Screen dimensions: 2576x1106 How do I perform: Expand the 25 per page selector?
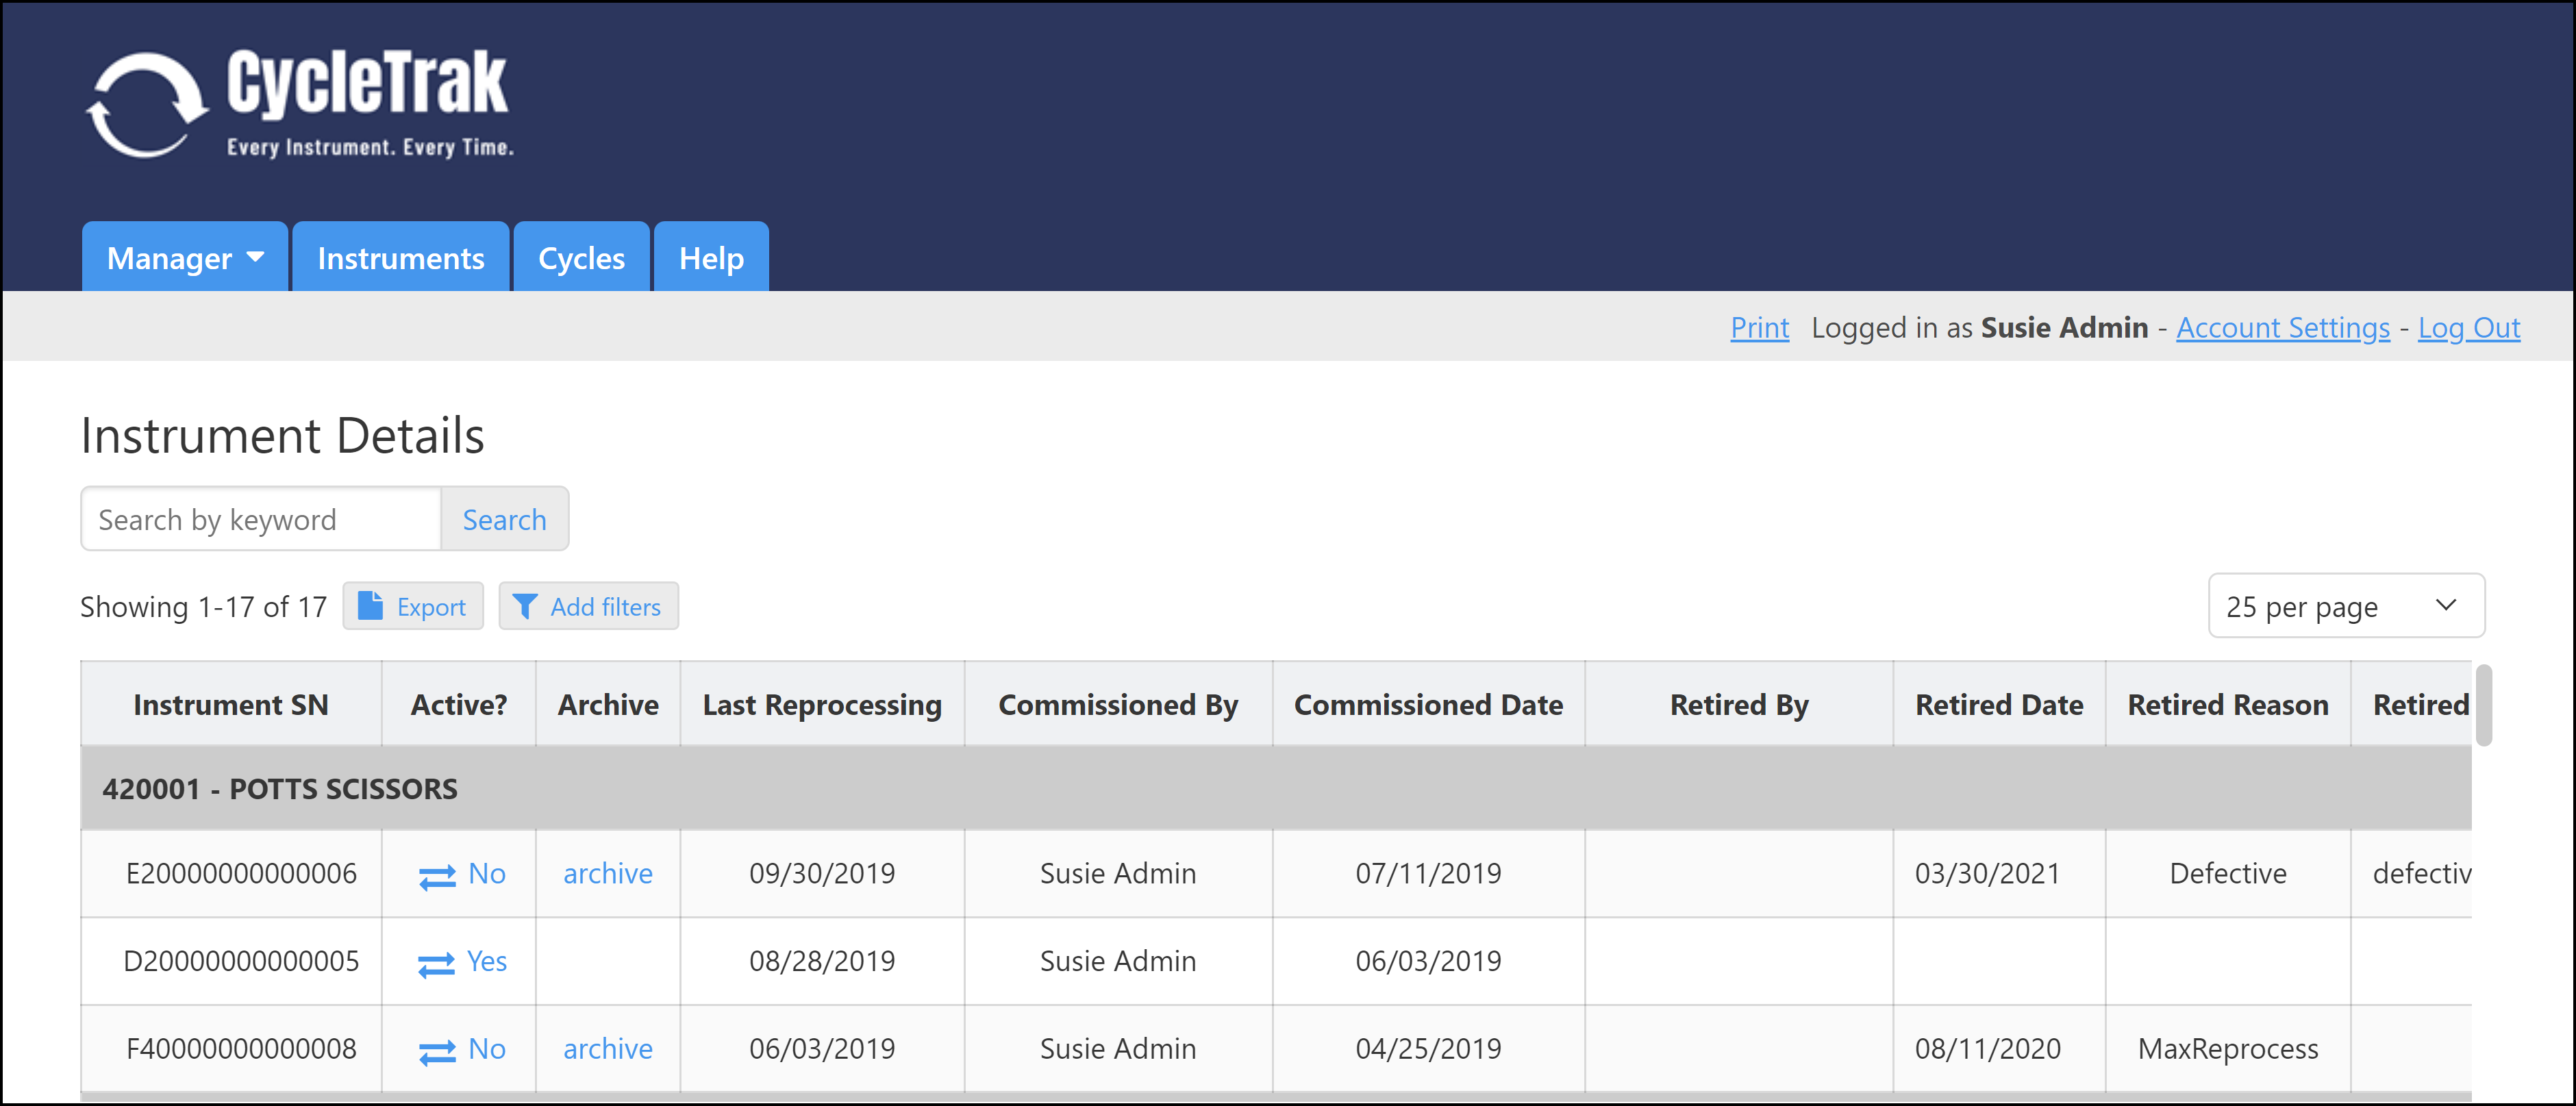pyautogui.click(x=2345, y=606)
